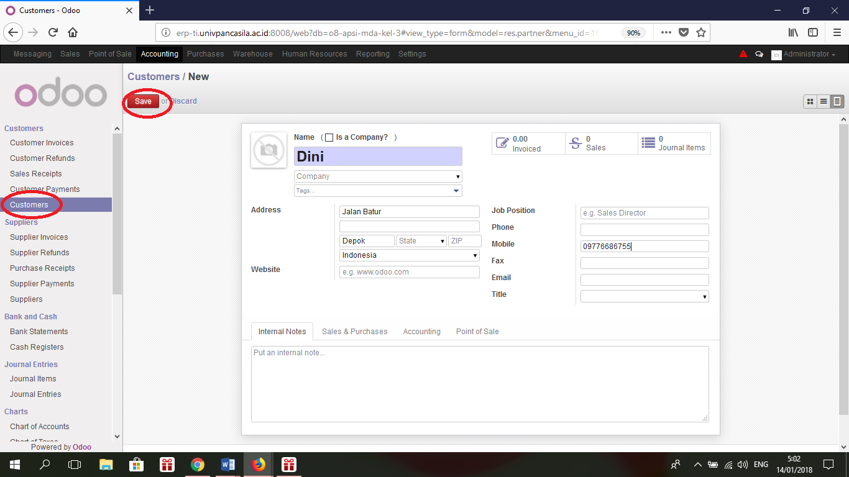849x477 pixels.
Task: Open Word from the taskbar
Action: 227,465
